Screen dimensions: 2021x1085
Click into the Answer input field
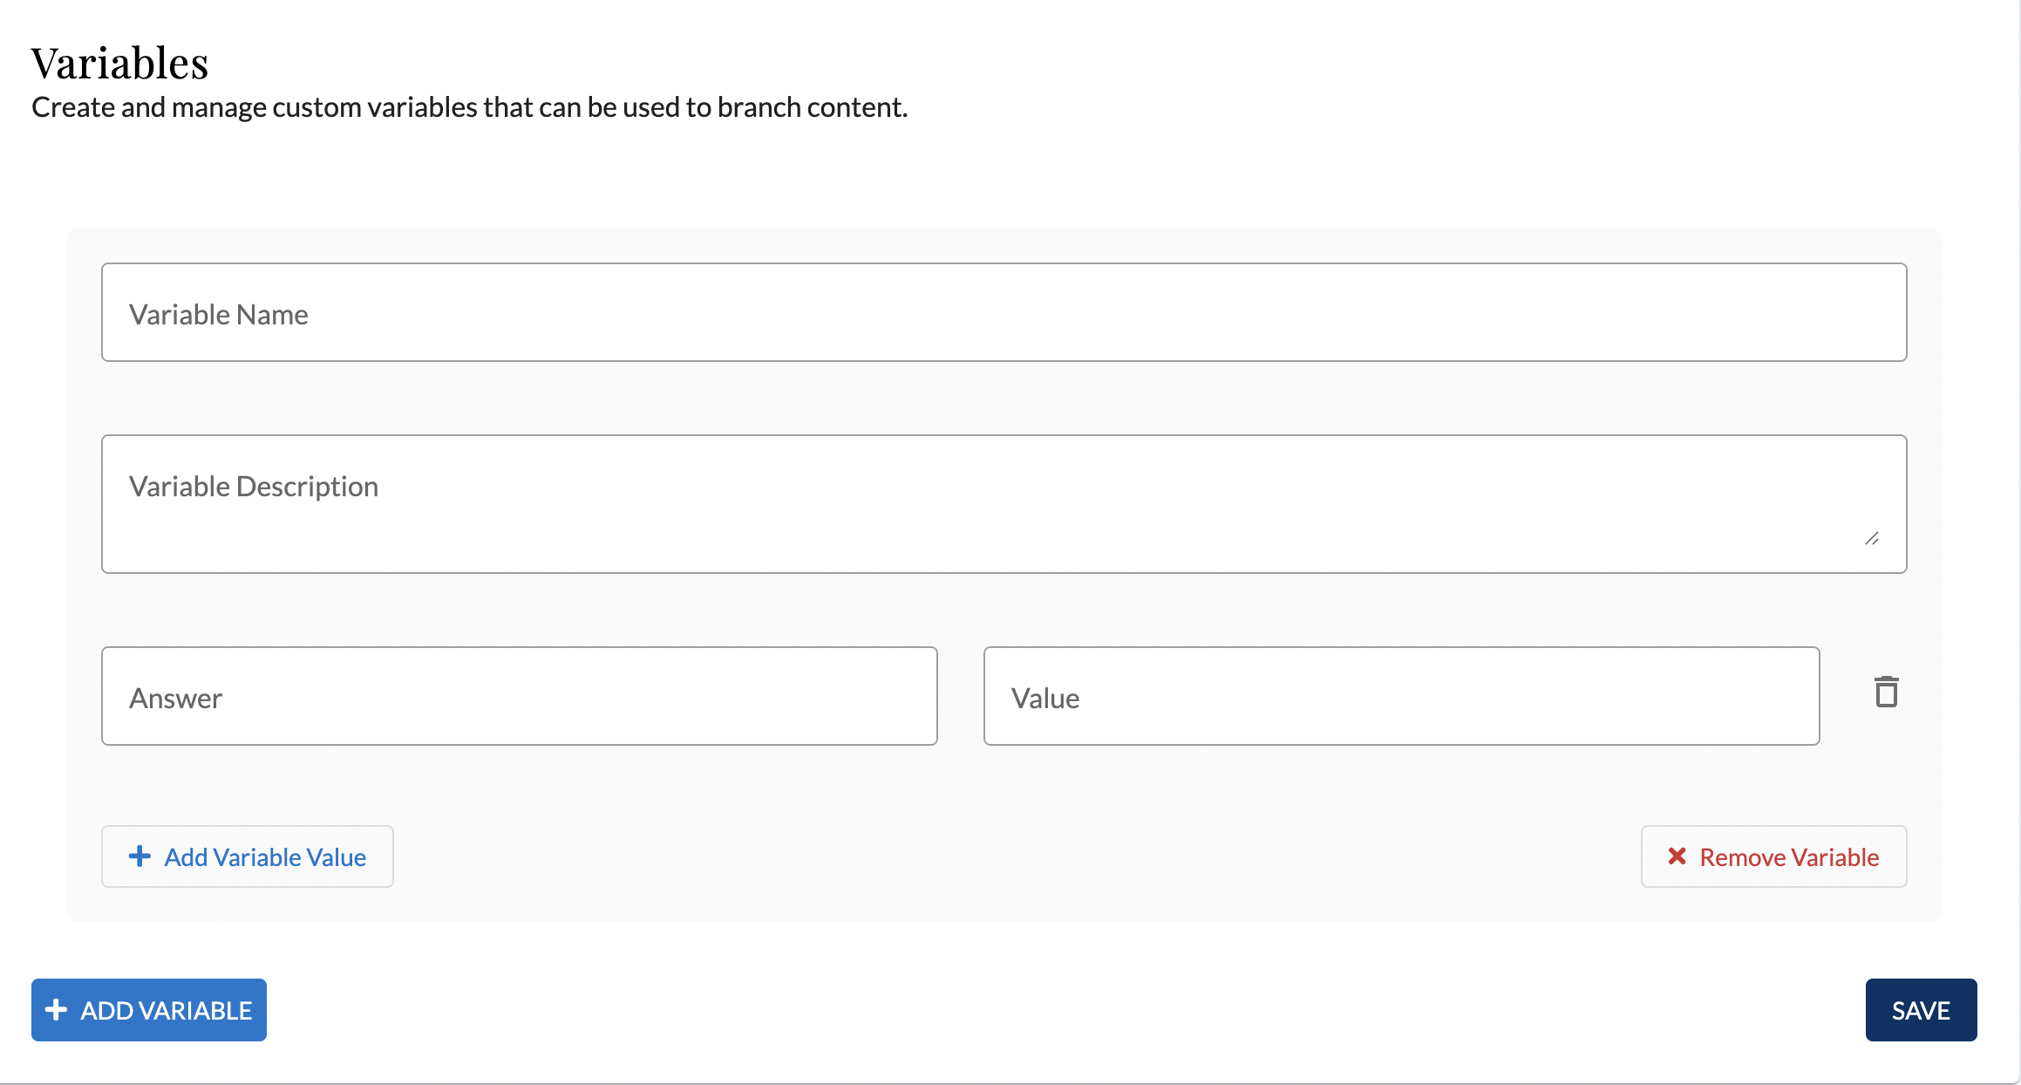(519, 696)
